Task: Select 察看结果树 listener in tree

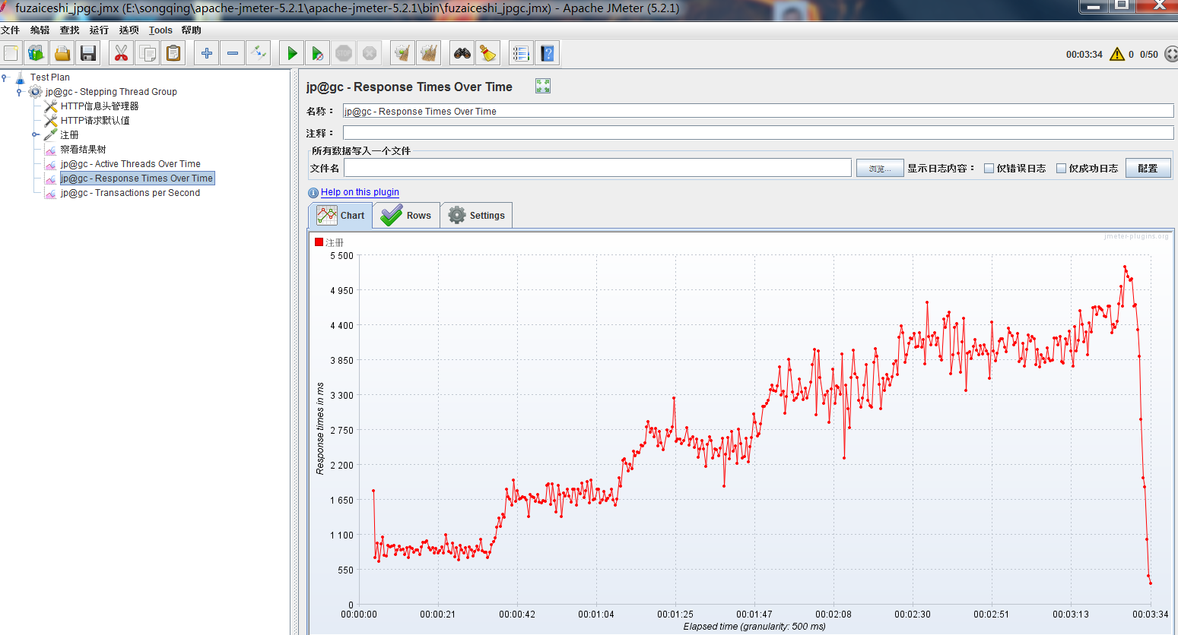Action: tap(83, 150)
